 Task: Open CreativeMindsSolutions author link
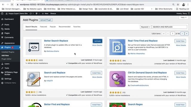point(139,85)
